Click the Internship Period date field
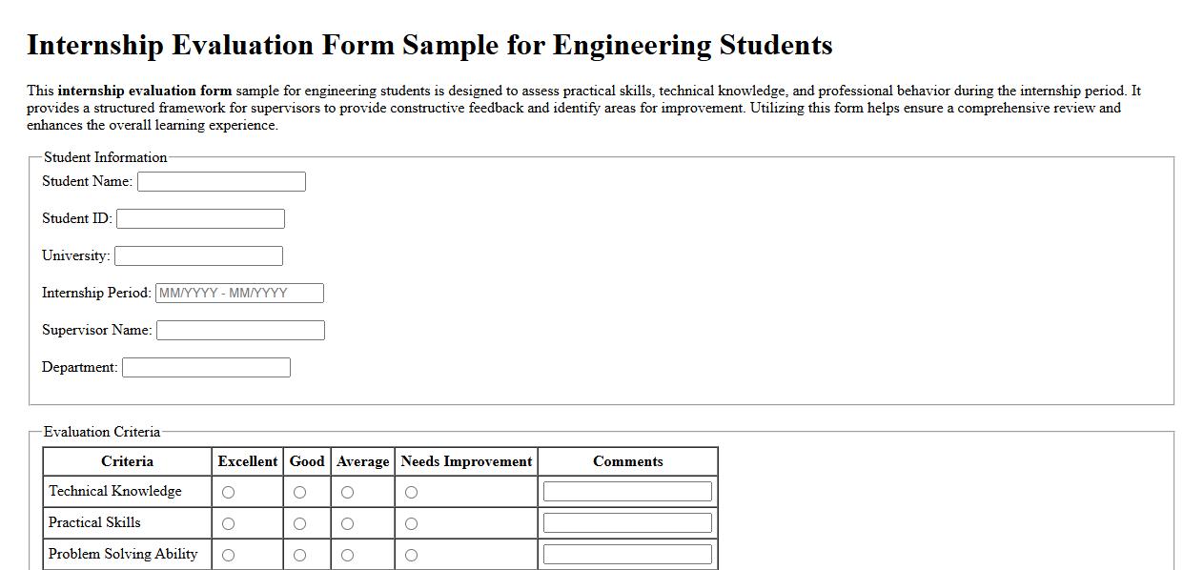Screen dimensions: 1204x570 (x=238, y=293)
